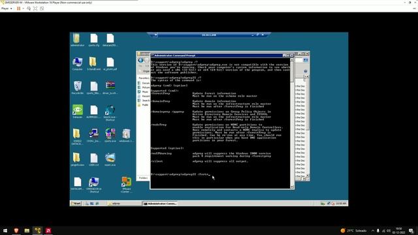The height and width of the screenshot is (235, 418).
Task: Show hidden icons in the host system tray
Action: click(373, 230)
